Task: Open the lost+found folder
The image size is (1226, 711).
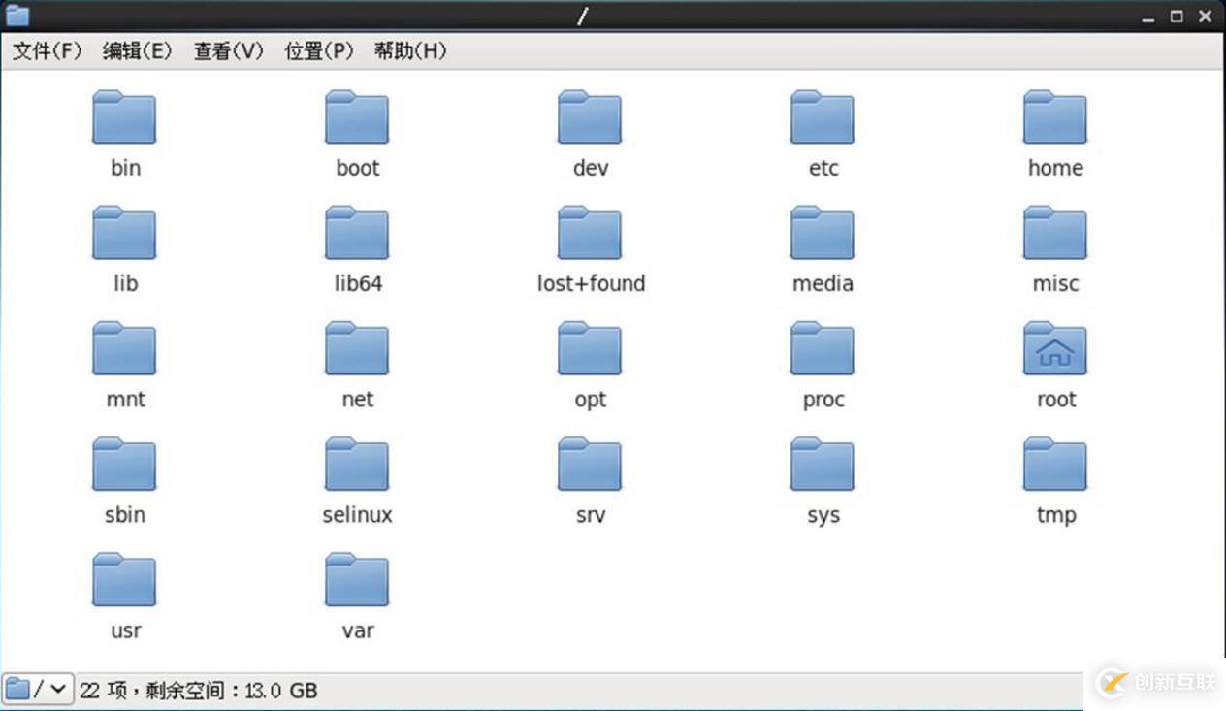Action: [x=589, y=232]
